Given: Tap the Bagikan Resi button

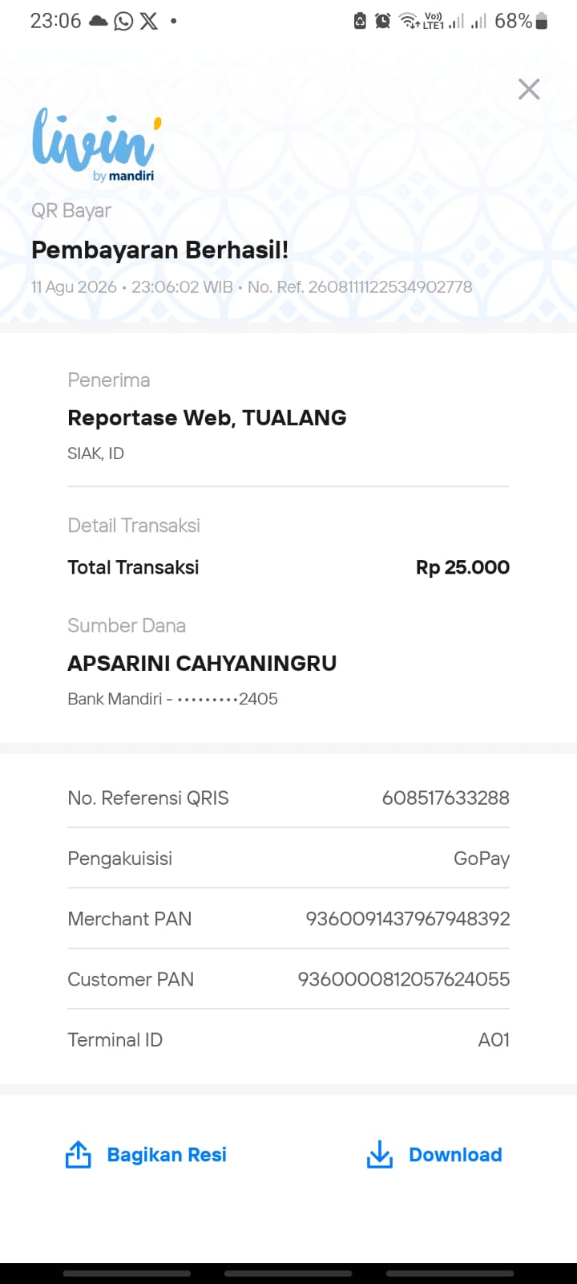Looking at the screenshot, I should (146, 1154).
